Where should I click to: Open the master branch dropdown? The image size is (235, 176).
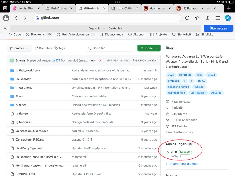click(x=19, y=48)
